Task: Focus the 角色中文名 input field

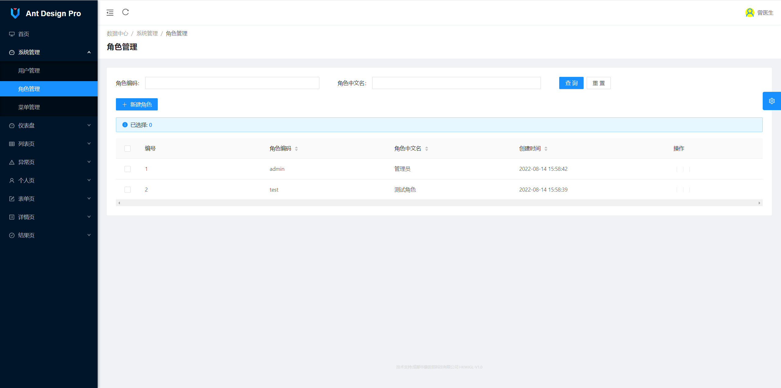Action: pyautogui.click(x=456, y=83)
